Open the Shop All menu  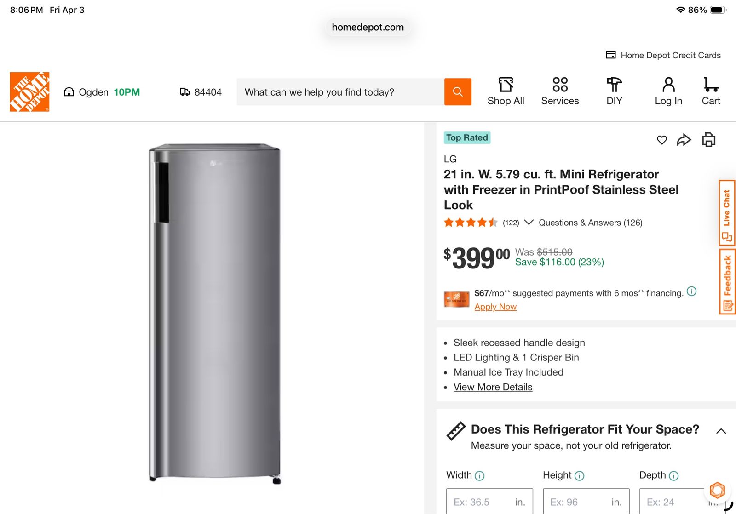point(506,92)
